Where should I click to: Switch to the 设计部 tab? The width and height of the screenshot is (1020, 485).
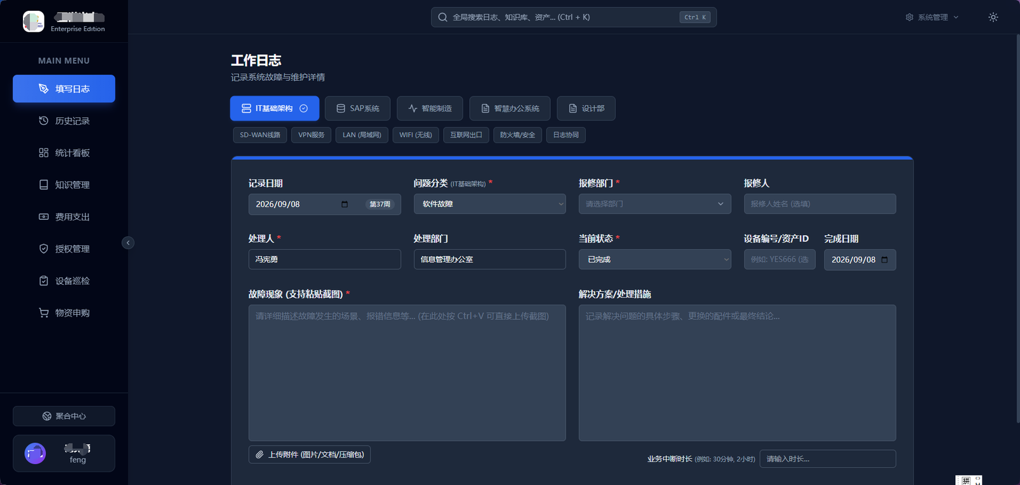pos(586,108)
